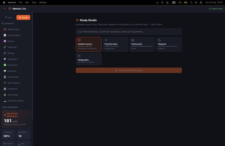
Task: Click the Physics atom icon
Action: click(x=5, y=41)
